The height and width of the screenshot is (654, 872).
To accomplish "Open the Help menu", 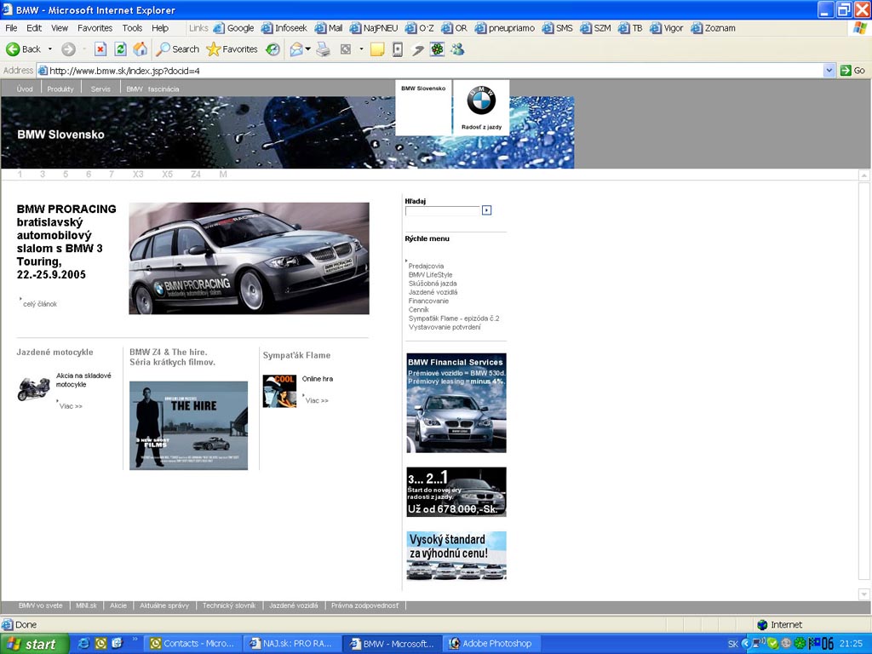I will (160, 28).
